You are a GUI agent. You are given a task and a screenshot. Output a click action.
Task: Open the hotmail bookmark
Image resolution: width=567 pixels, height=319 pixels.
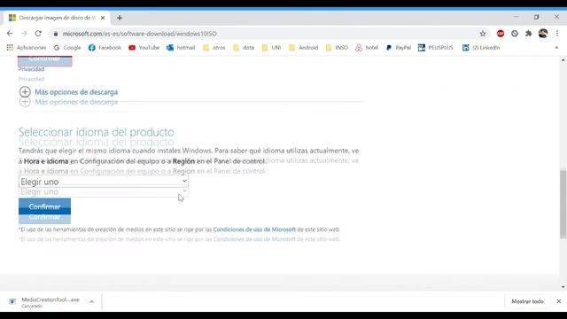pos(181,47)
